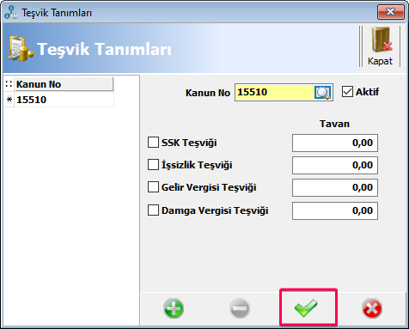This screenshot has height=329, width=409.
Task: Click the Teşvik Tanımları header coins icon
Action: 20,48
